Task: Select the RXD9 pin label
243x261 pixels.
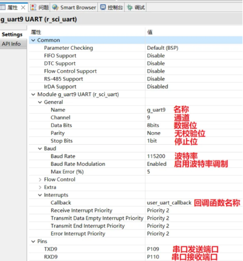Action: point(51,257)
